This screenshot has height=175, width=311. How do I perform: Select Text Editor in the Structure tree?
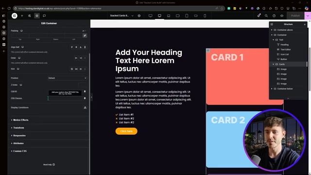[285, 50]
